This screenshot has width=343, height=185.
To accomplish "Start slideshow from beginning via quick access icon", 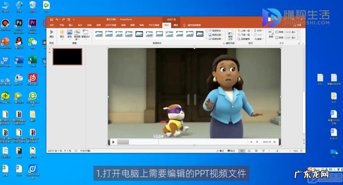I will 69,19.
